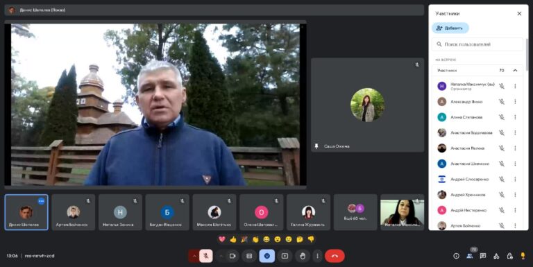
Task: Toggle the emoji reactions bar button
Action: (x=266, y=256)
